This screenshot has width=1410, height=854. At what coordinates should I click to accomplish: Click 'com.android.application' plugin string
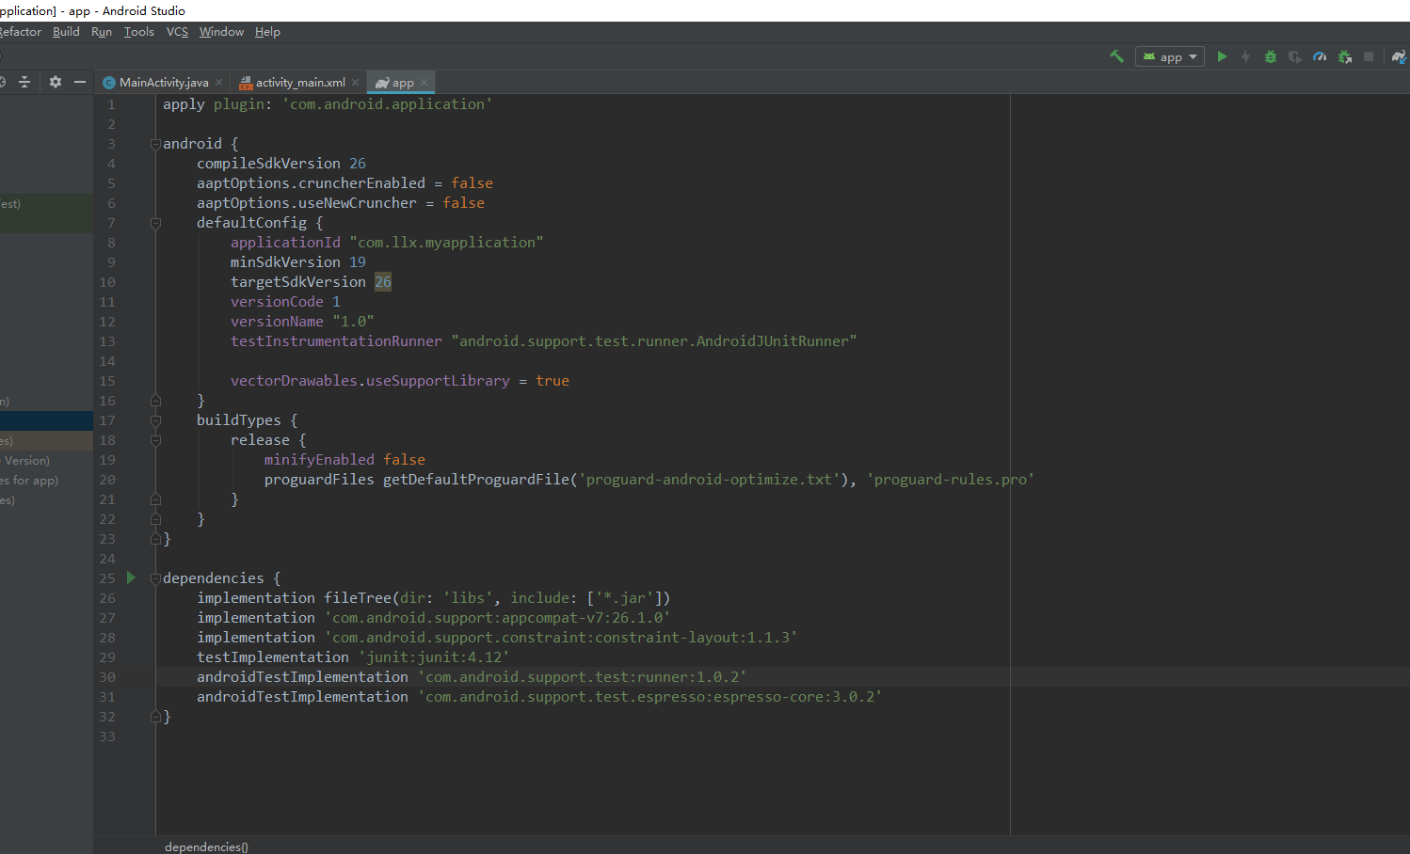(387, 104)
